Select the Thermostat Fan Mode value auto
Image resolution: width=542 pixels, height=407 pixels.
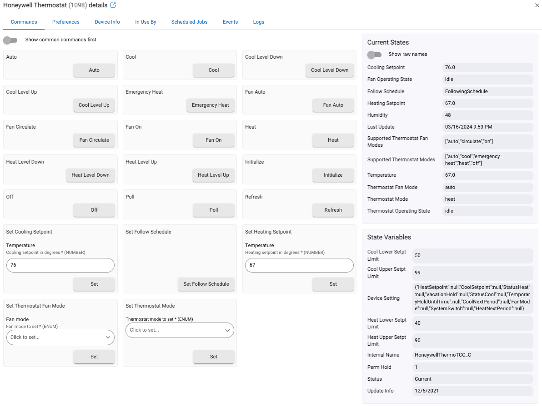(x=488, y=188)
